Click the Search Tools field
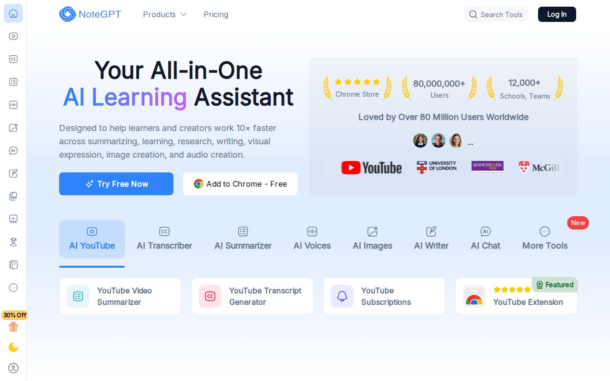The height and width of the screenshot is (381, 610). point(496,14)
